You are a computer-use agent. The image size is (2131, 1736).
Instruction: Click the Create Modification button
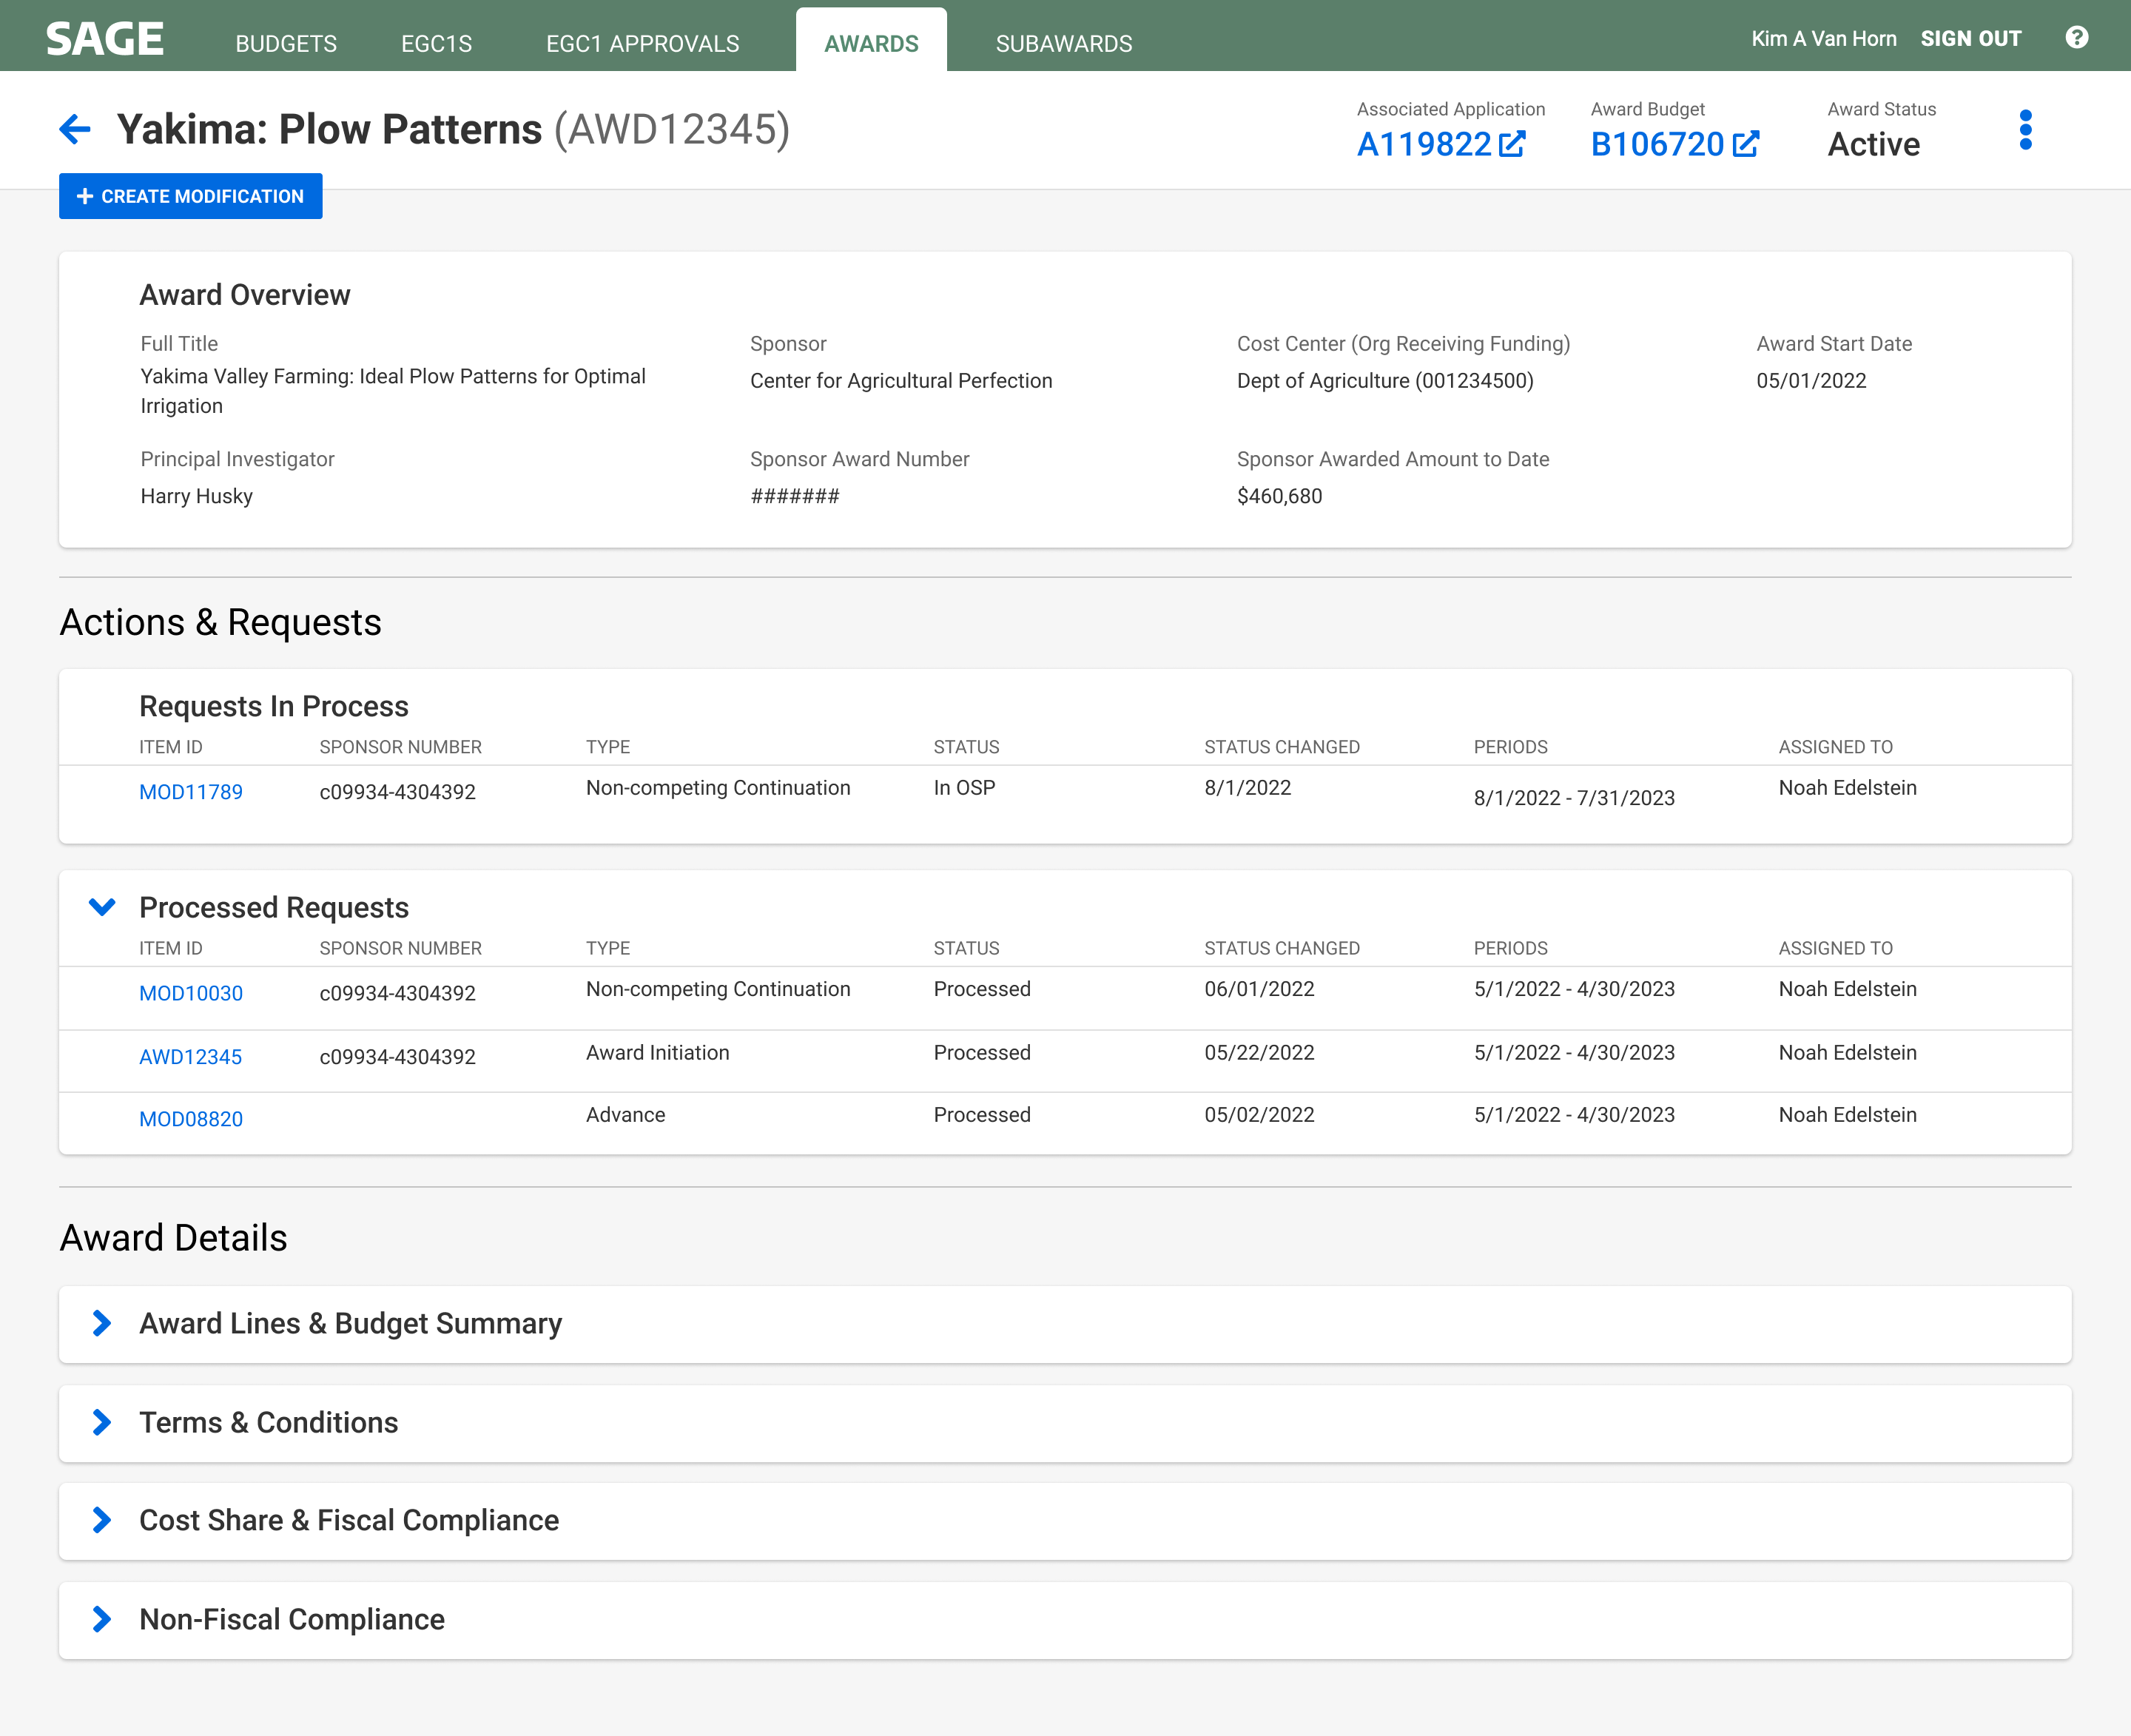[x=191, y=196]
